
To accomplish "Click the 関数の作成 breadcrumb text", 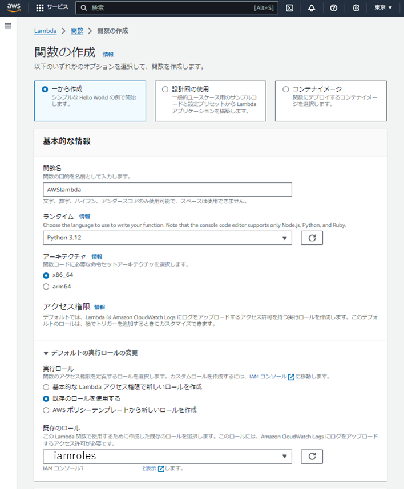I will point(113,31).
